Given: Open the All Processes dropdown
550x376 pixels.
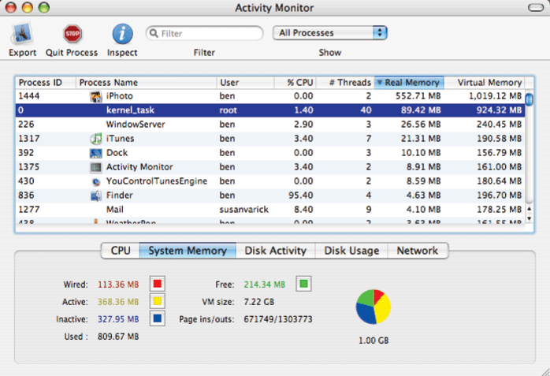Looking at the screenshot, I should pyautogui.click(x=329, y=33).
